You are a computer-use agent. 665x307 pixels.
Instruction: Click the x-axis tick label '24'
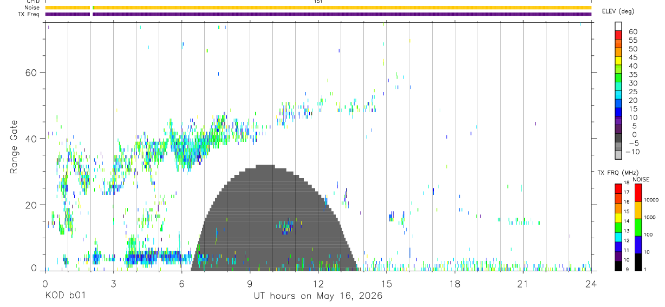pyautogui.click(x=591, y=284)
